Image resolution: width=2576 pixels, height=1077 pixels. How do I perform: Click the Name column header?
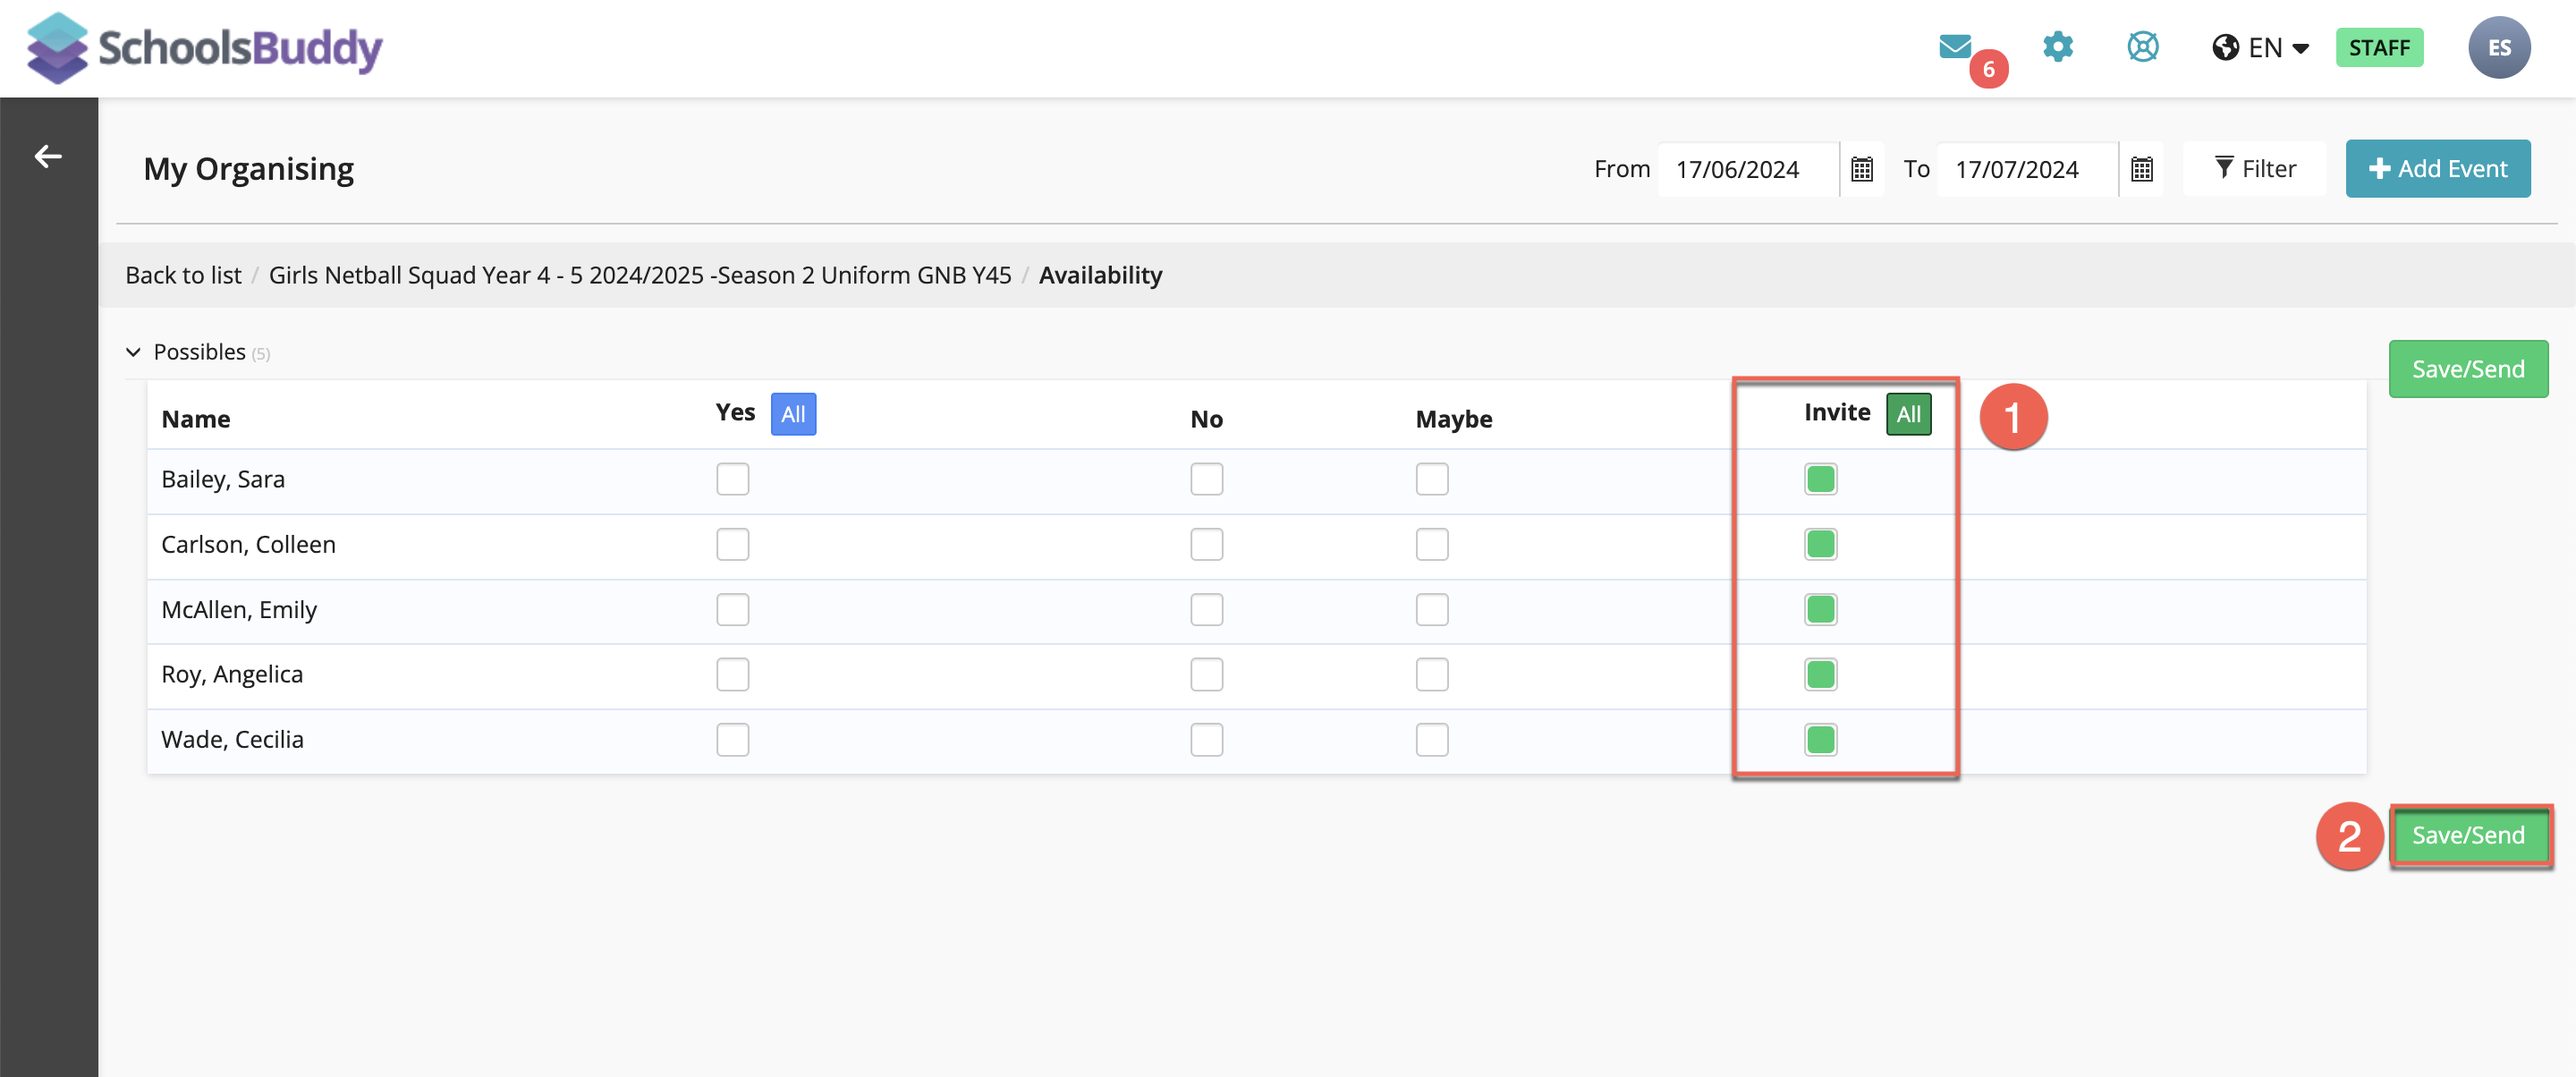[x=196, y=419]
